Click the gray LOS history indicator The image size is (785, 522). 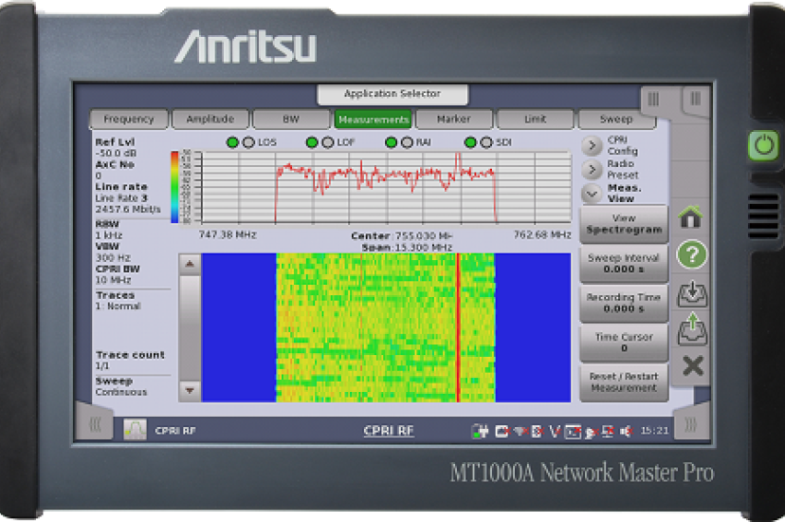[248, 142]
